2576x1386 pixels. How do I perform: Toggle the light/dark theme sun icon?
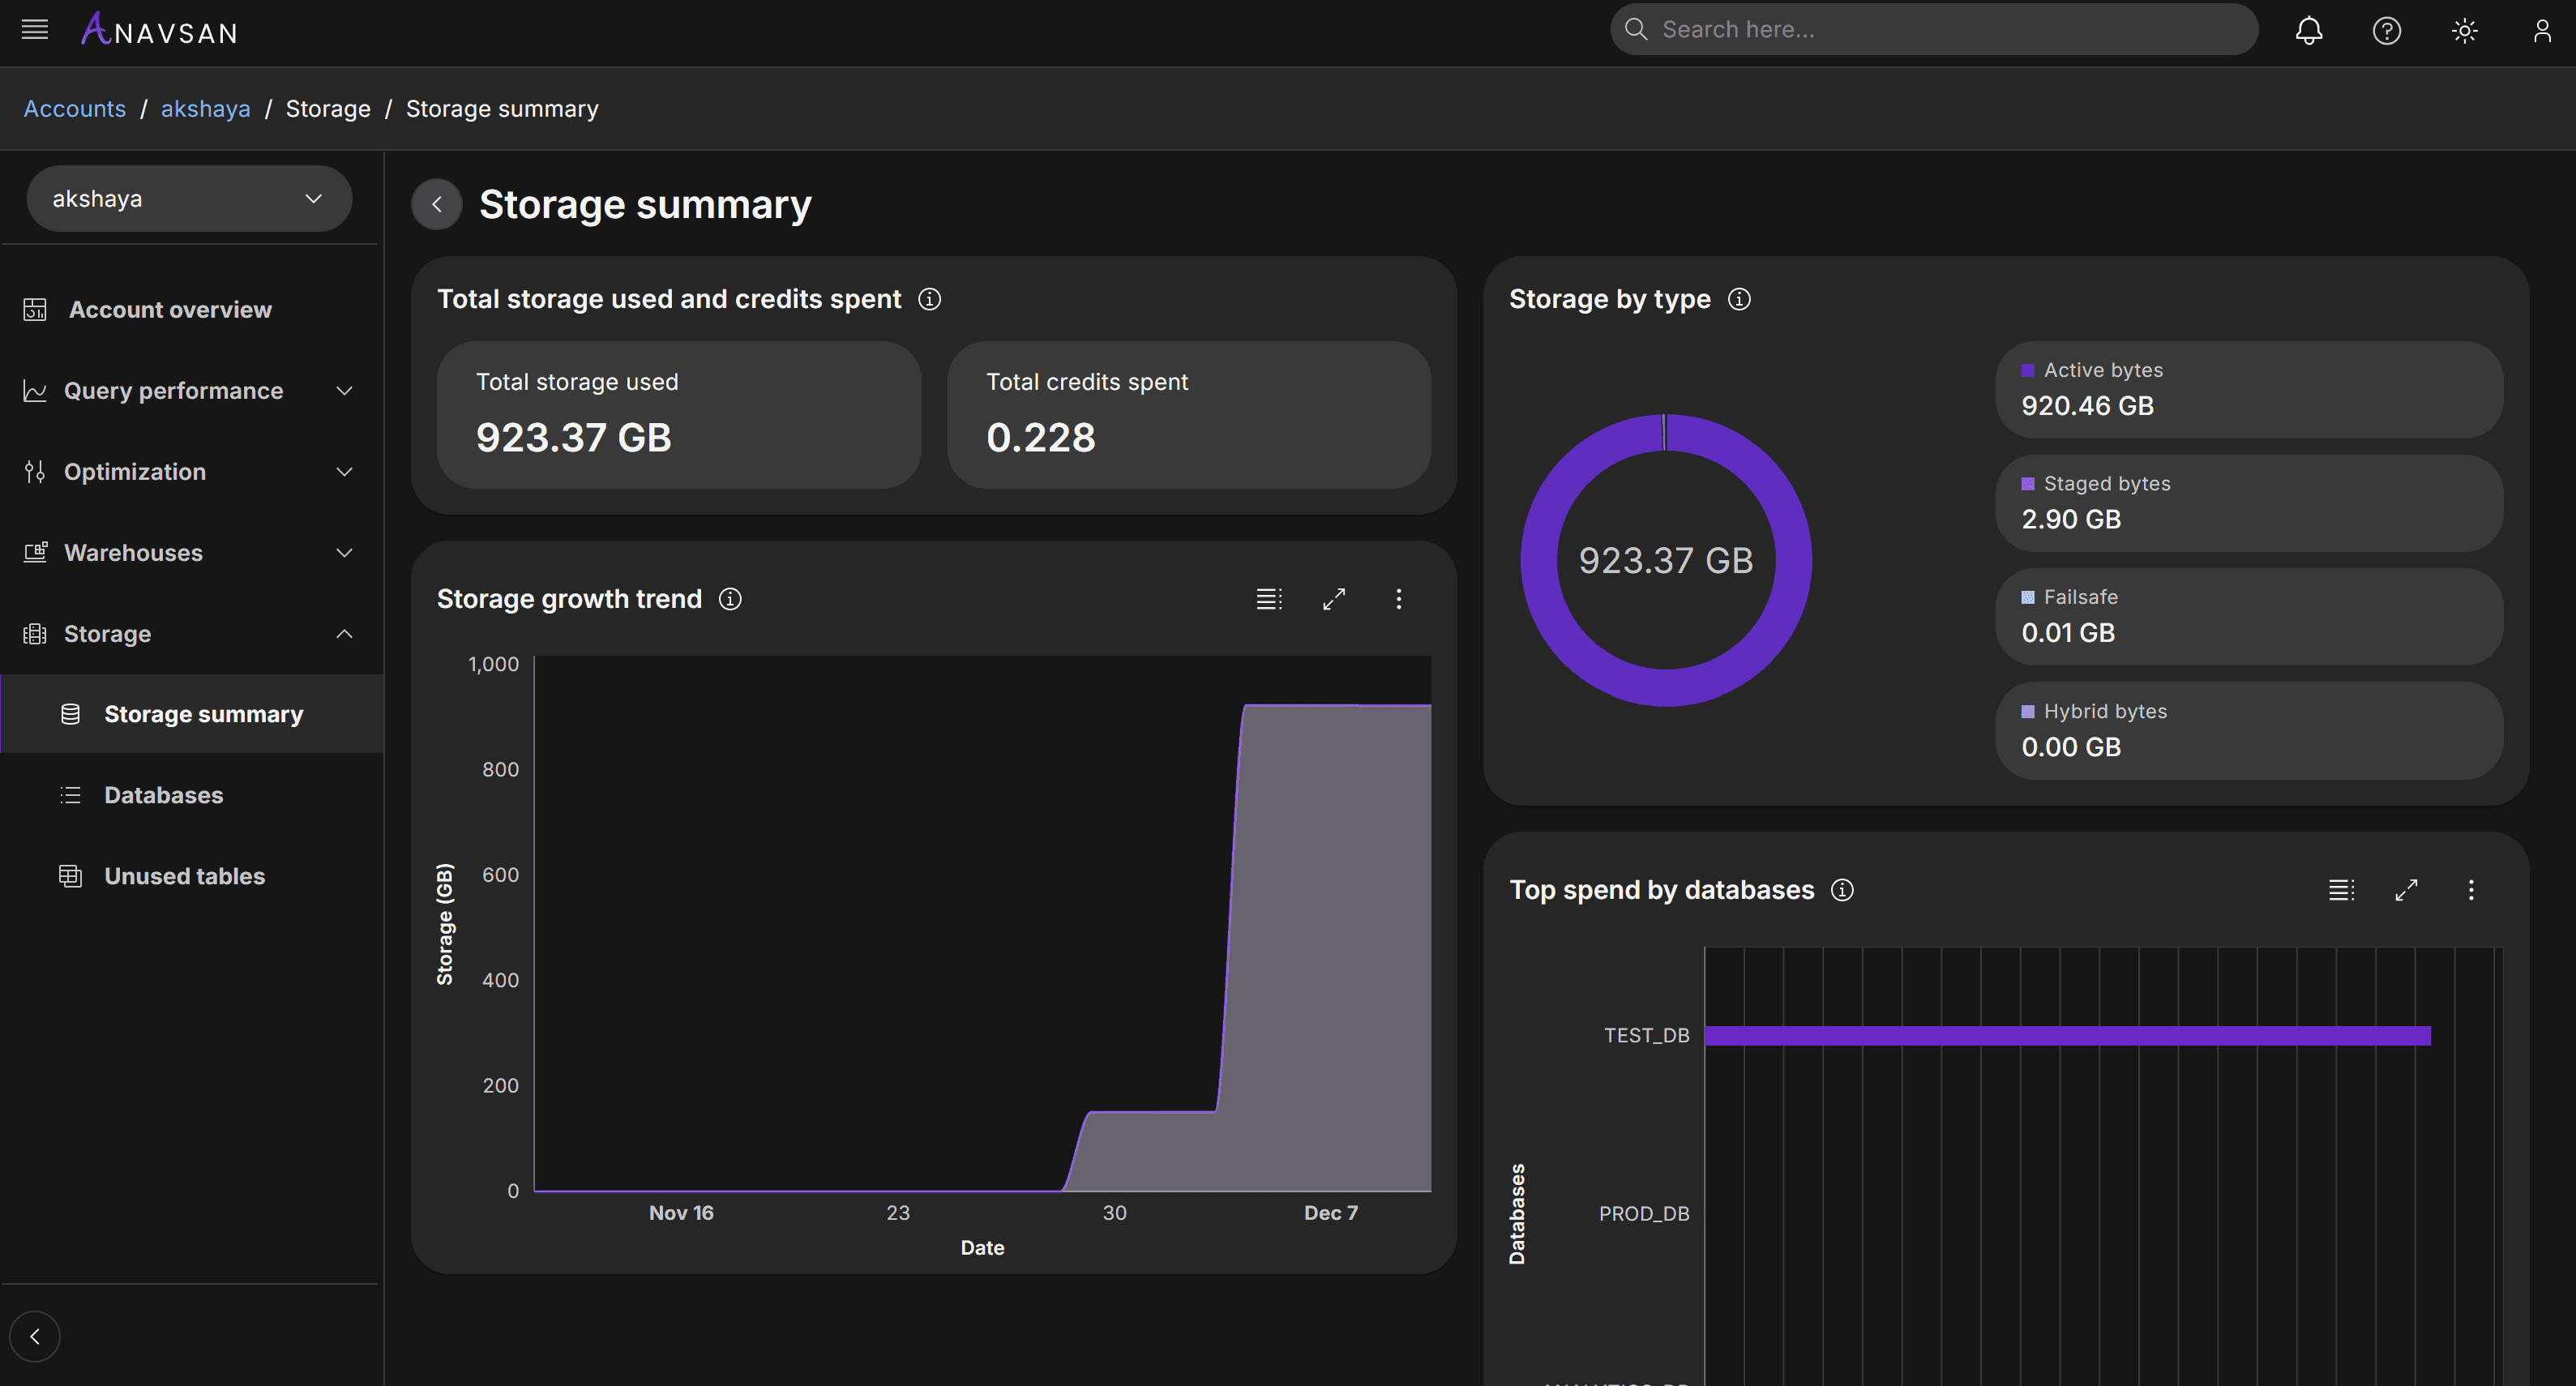[x=2464, y=30]
